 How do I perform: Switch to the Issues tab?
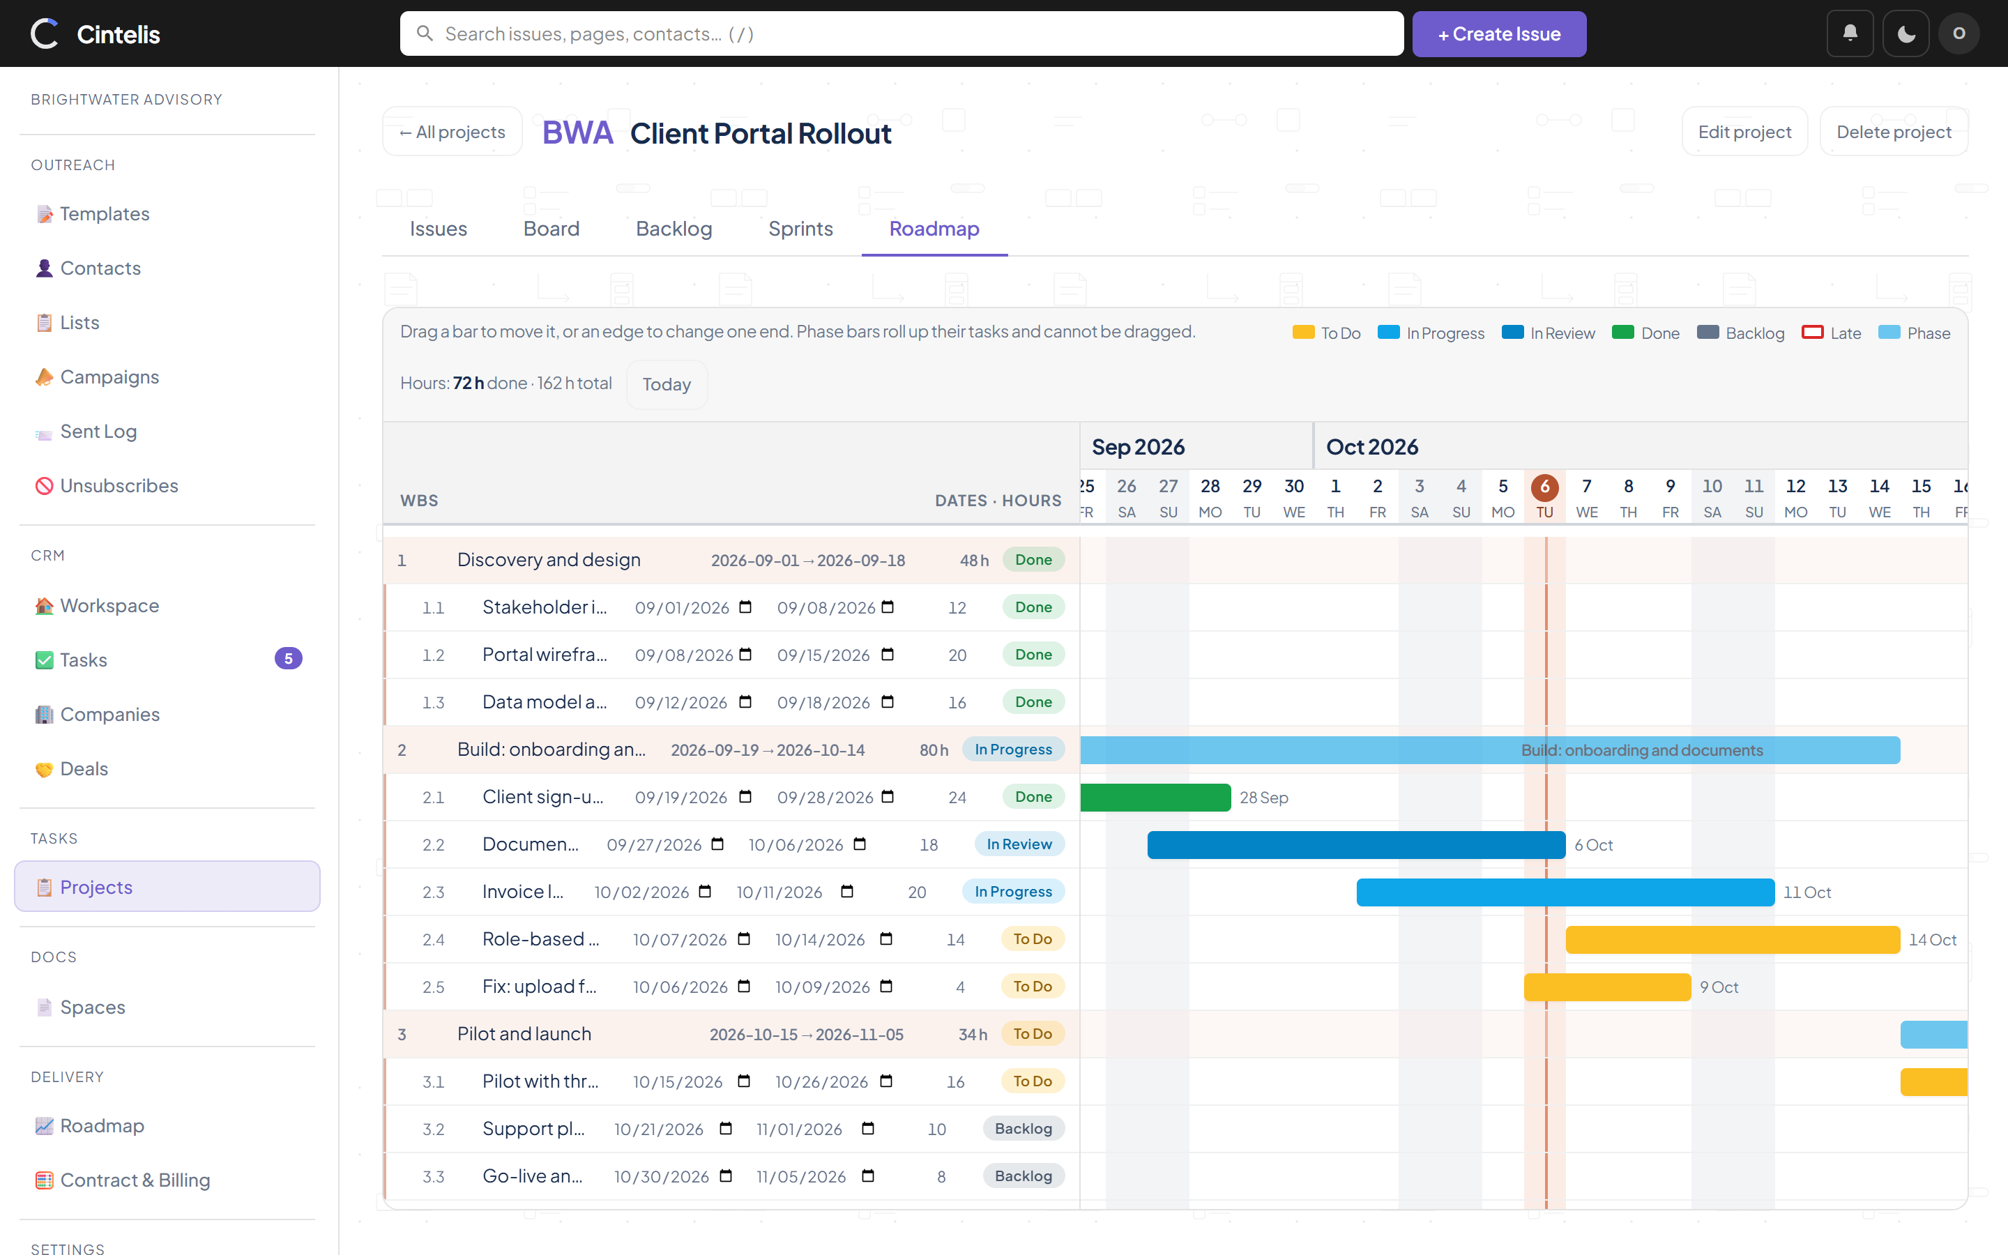438,229
